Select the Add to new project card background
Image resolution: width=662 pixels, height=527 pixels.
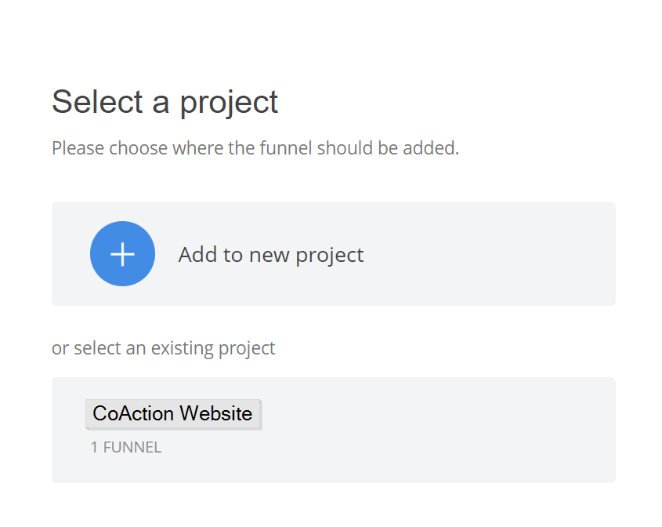[334, 253]
